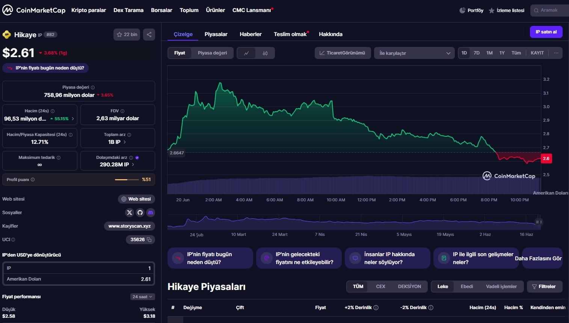Open Borsalar menu
This screenshot has width=569, height=323.
click(x=161, y=10)
